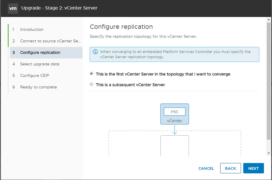Click the vCenter node in the diagram
Image resolution: width=272 pixels, height=180 pixels.
175,121
